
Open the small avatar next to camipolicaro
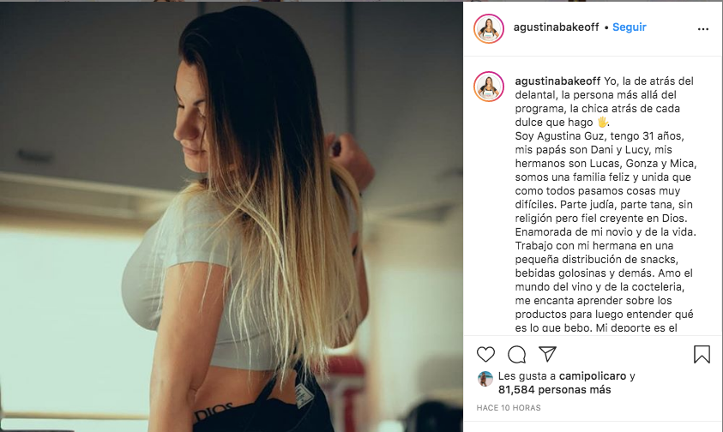coord(485,379)
